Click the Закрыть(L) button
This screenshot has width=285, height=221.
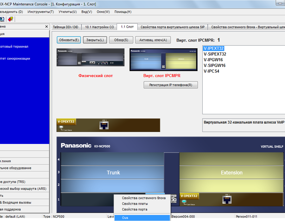(95, 40)
